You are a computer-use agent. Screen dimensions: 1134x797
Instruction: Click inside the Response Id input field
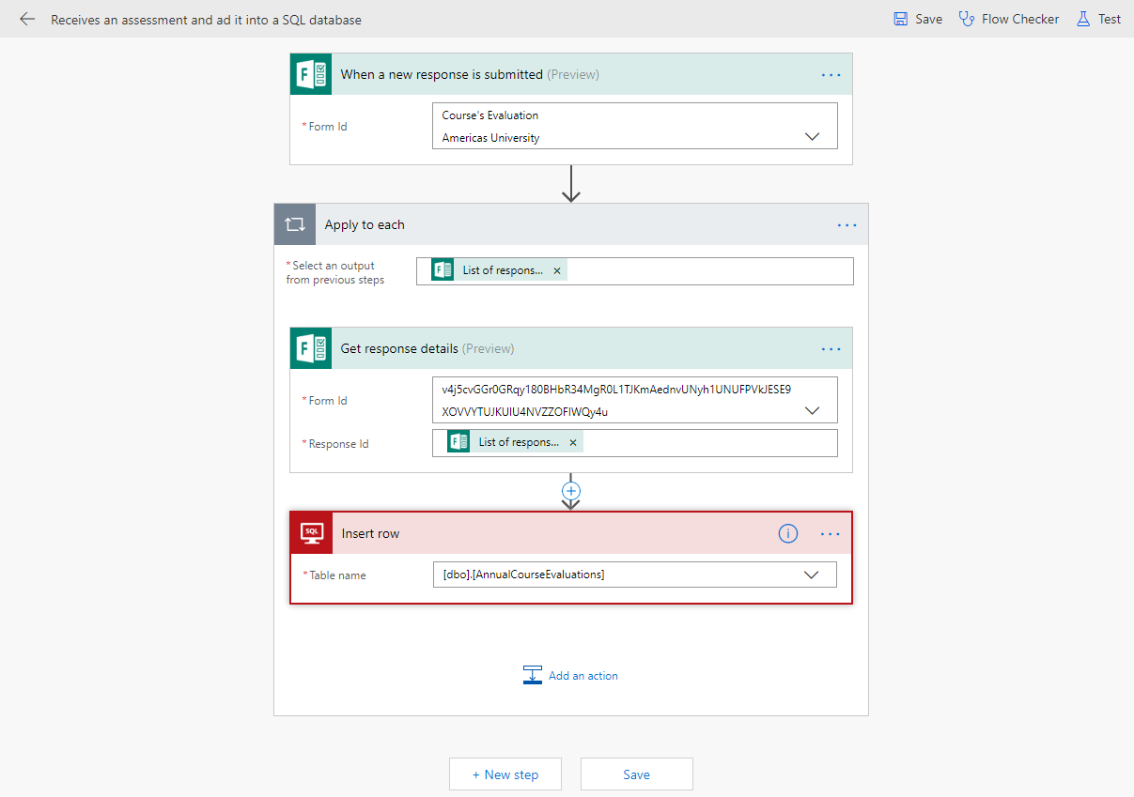(x=635, y=443)
